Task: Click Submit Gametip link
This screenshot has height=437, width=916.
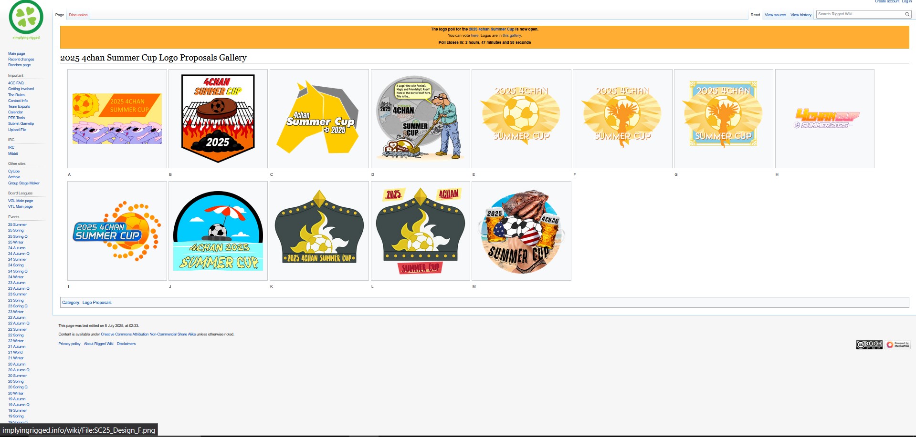Action: 21,123
